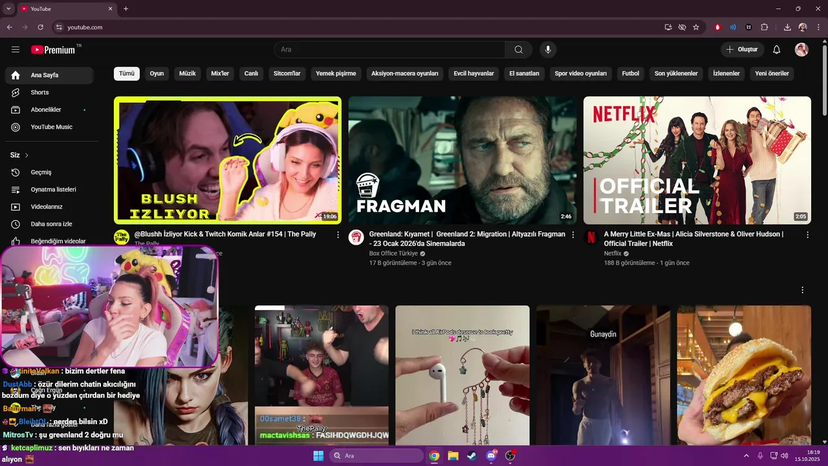This screenshot has height=466, width=828.
Task: Open the Netflix Official Trailer thumbnail
Action: [697, 161]
